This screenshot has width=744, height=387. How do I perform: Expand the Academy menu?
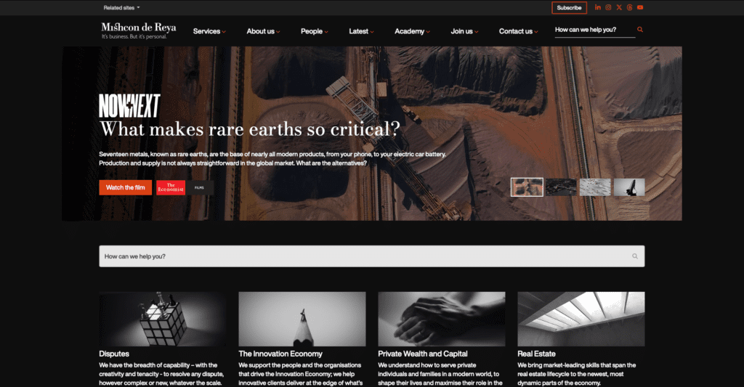pos(412,31)
